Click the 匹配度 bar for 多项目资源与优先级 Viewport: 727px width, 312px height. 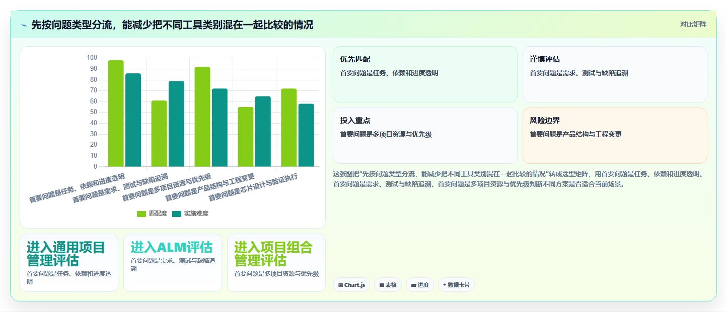click(x=202, y=117)
